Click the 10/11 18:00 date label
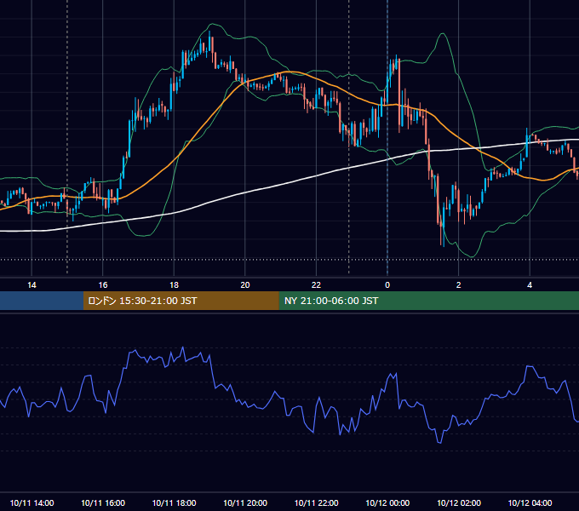This screenshot has height=511, width=579. (174, 502)
